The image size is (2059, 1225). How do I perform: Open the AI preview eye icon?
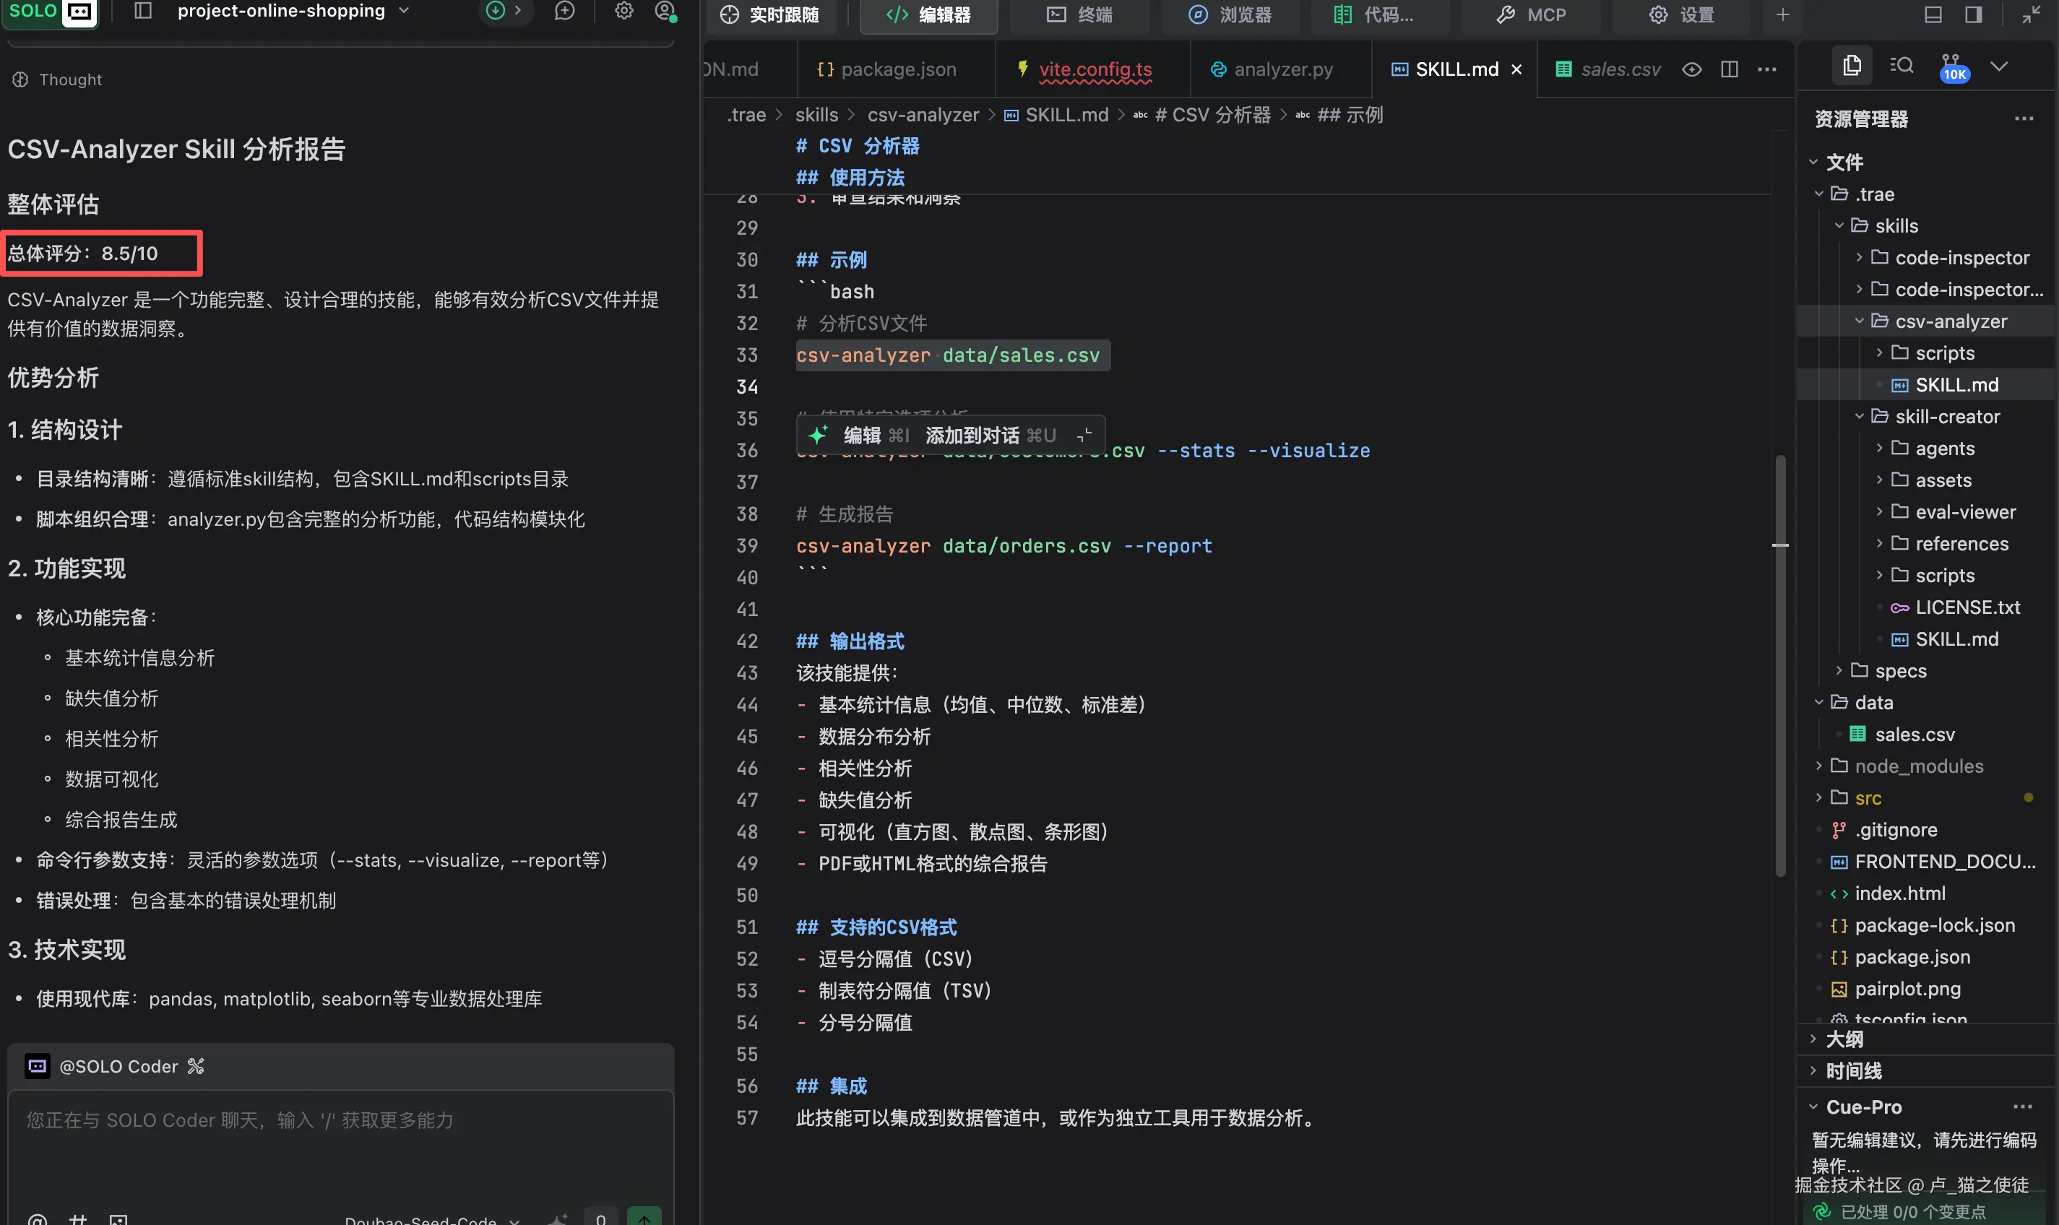1691,69
